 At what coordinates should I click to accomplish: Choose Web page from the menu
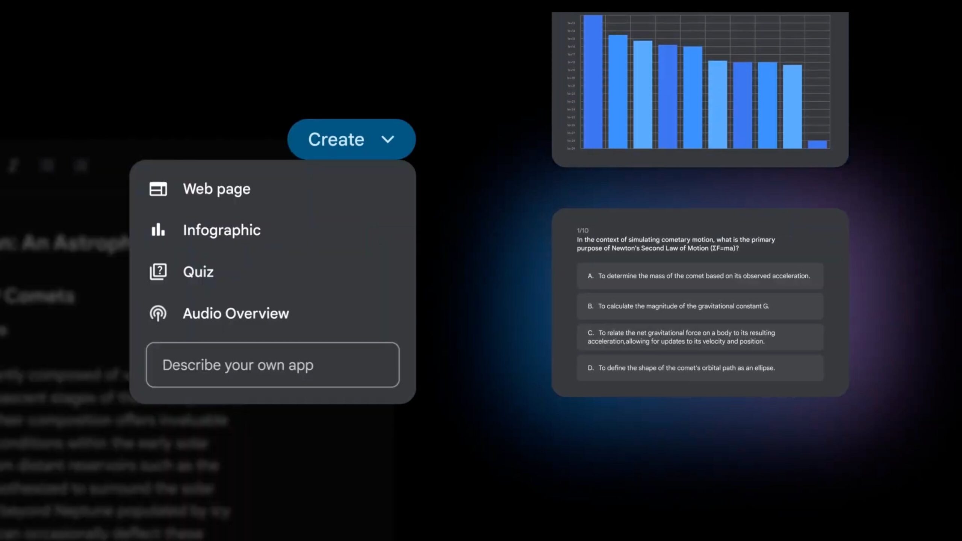[216, 189]
